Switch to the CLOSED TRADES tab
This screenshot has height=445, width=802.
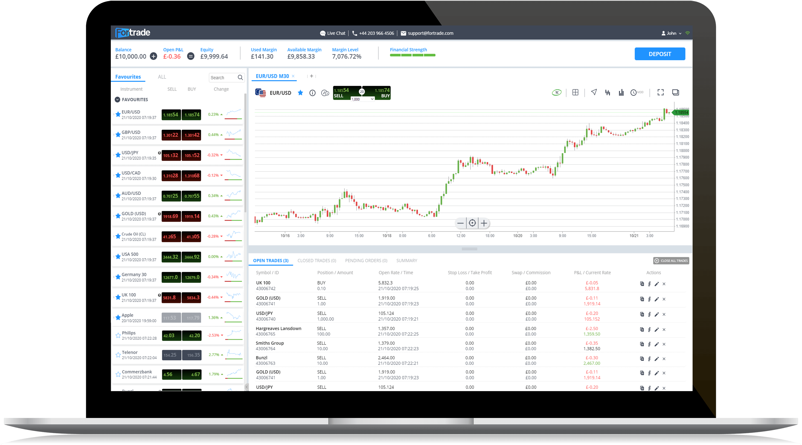click(317, 261)
